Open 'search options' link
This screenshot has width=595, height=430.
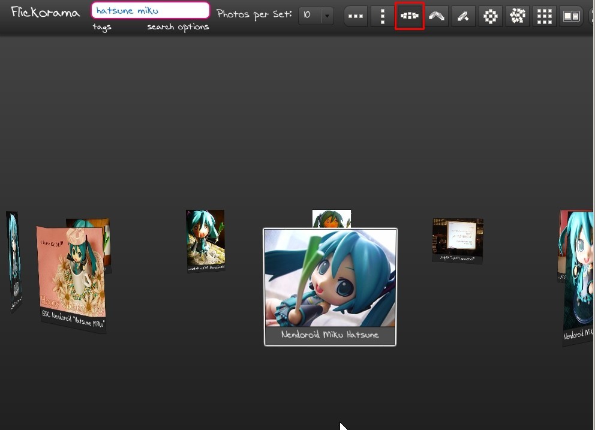[x=178, y=27]
